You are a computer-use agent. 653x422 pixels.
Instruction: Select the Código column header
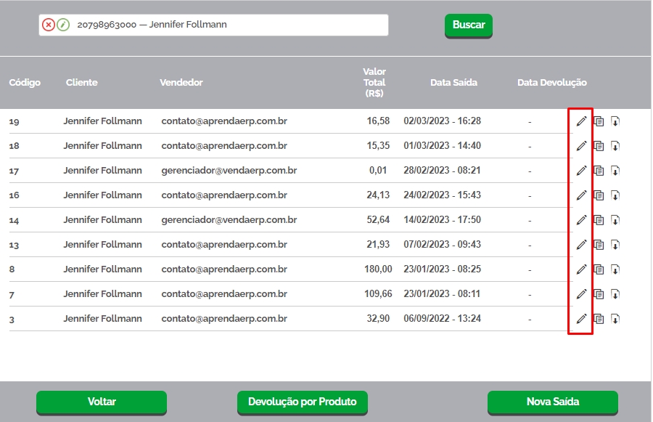[x=25, y=83]
